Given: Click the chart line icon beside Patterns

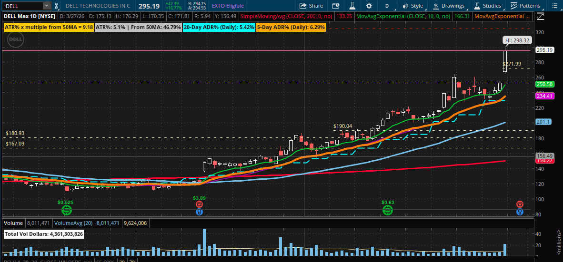Looking at the screenshot, I should coord(514,6).
